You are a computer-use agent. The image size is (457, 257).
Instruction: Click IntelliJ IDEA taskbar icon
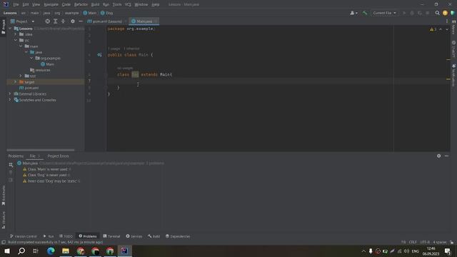point(124,251)
